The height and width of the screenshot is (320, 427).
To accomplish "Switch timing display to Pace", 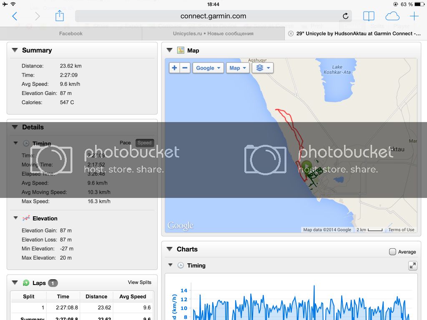I will [125, 143].
